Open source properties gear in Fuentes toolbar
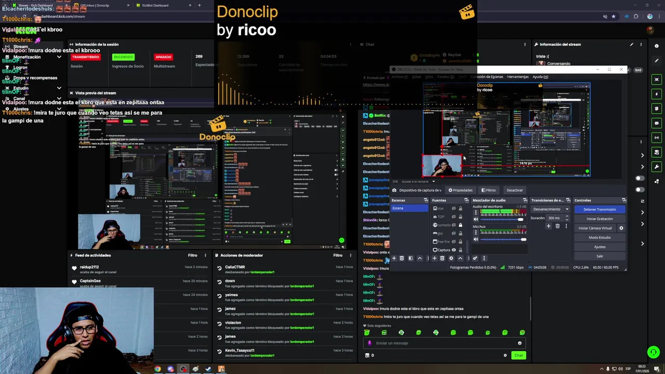The height and width of the screenshot is (374, 665). pyautogui.click(x=451, y=258)
